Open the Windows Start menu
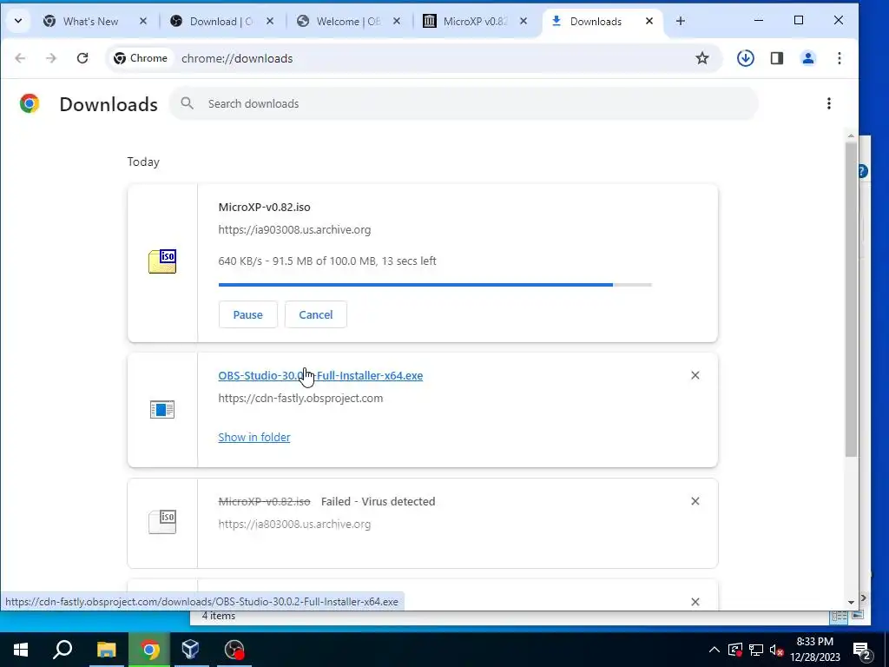The width and height of the screenshot is (889, 667). click(21, 650)
